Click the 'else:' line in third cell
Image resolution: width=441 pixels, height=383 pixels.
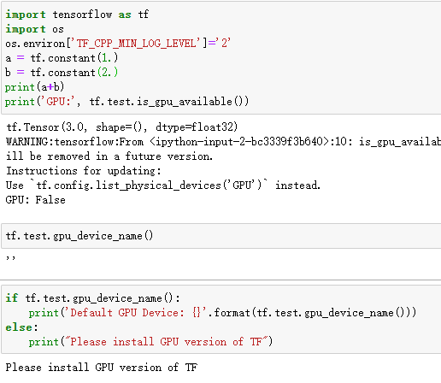21,327
